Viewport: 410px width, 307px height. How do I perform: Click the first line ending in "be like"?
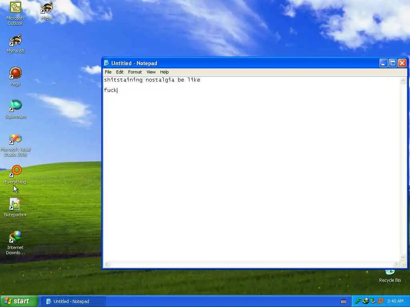(152, 80)
